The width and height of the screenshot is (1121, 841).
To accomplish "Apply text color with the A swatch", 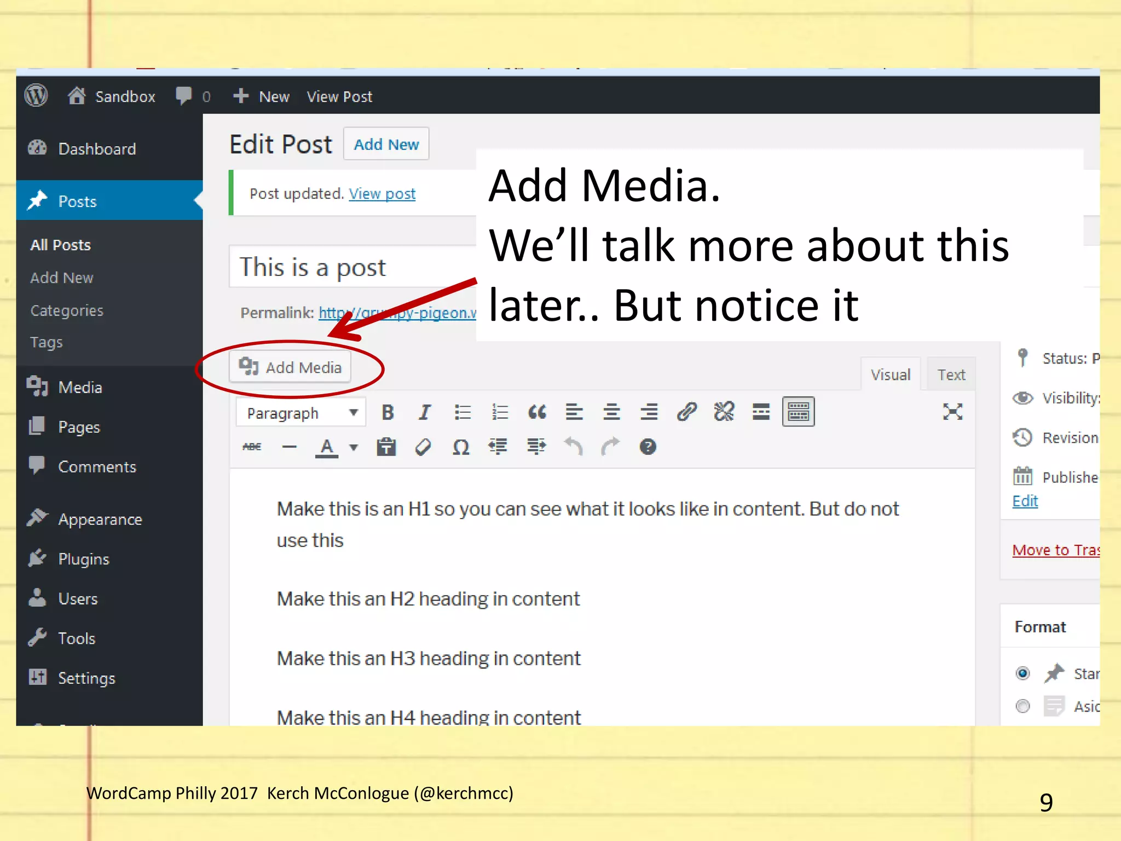I will tap(327, 447).
